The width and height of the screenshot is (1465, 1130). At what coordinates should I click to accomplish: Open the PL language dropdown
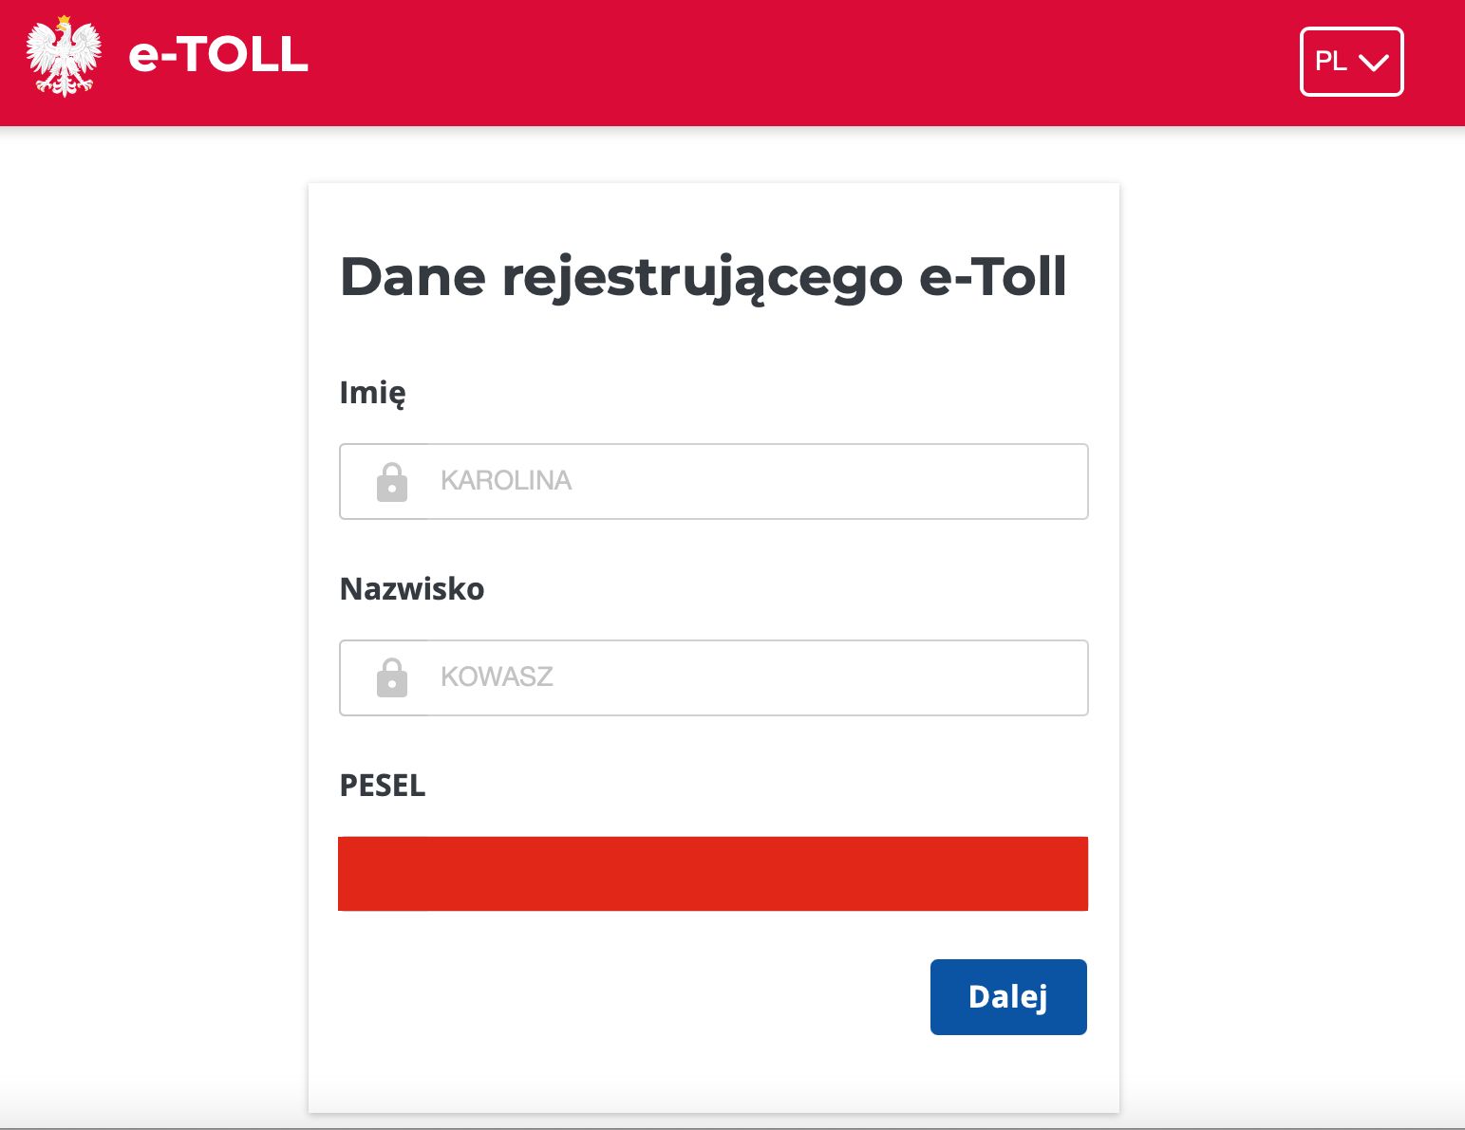tap(1351, 62)
